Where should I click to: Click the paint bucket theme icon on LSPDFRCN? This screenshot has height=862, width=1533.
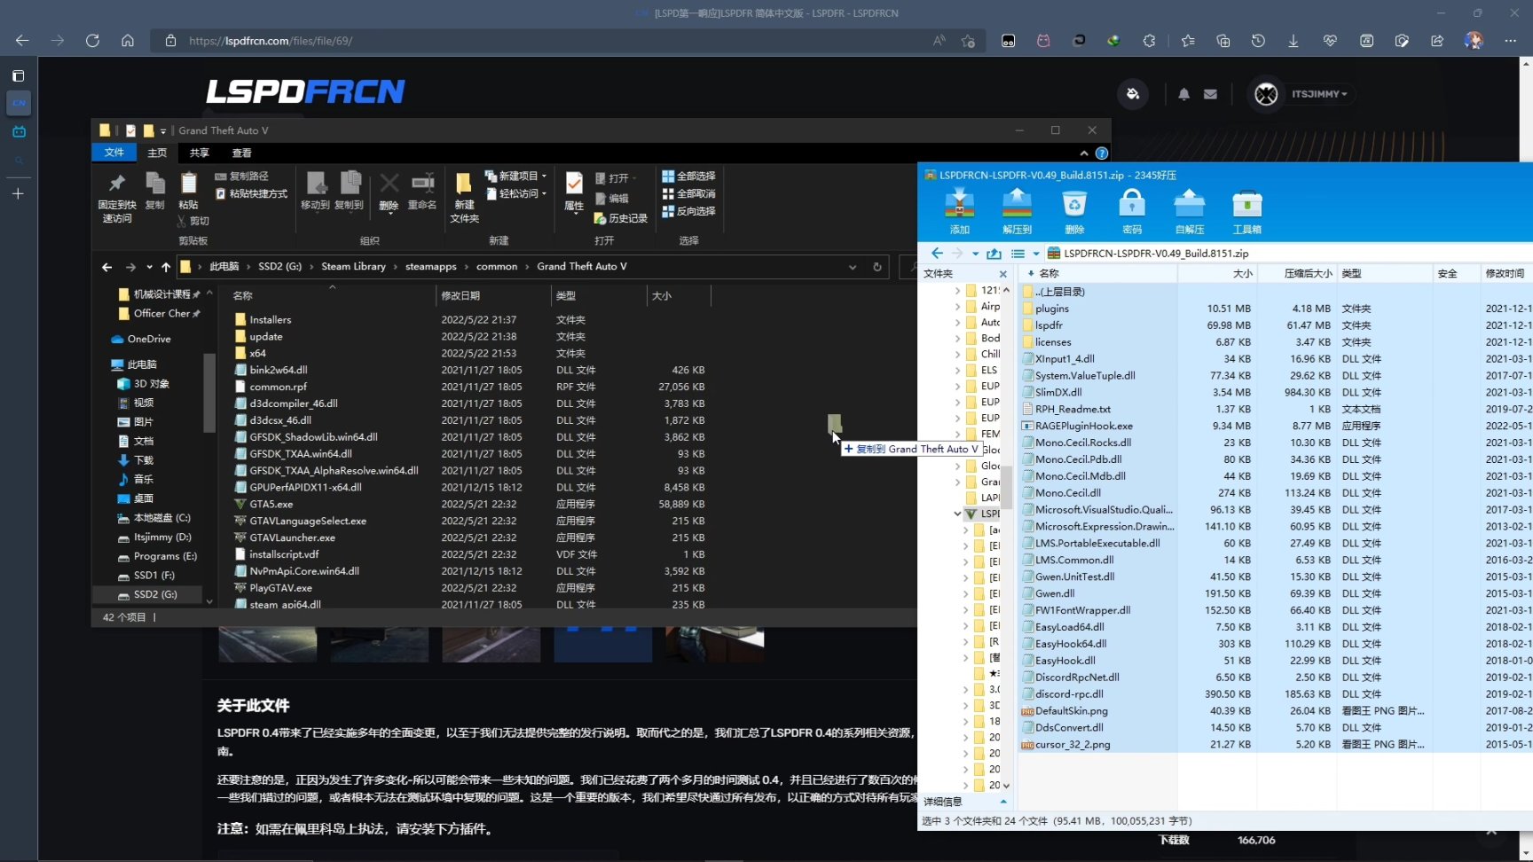1133,94
